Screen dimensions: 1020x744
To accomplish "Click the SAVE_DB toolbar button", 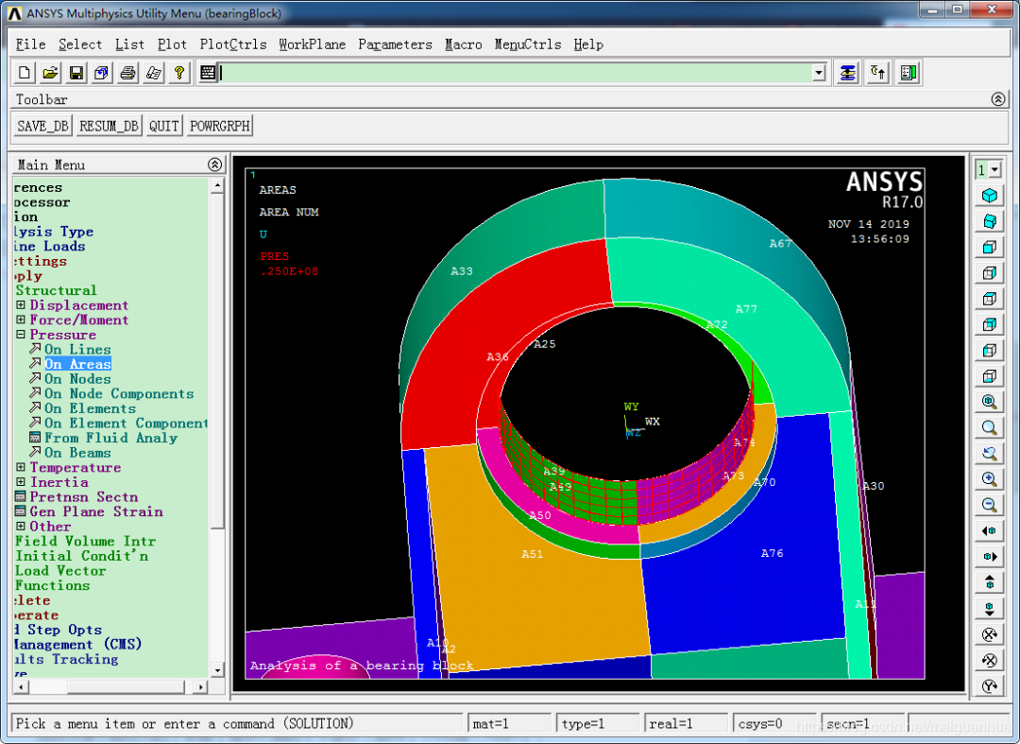I will point(42,126).
